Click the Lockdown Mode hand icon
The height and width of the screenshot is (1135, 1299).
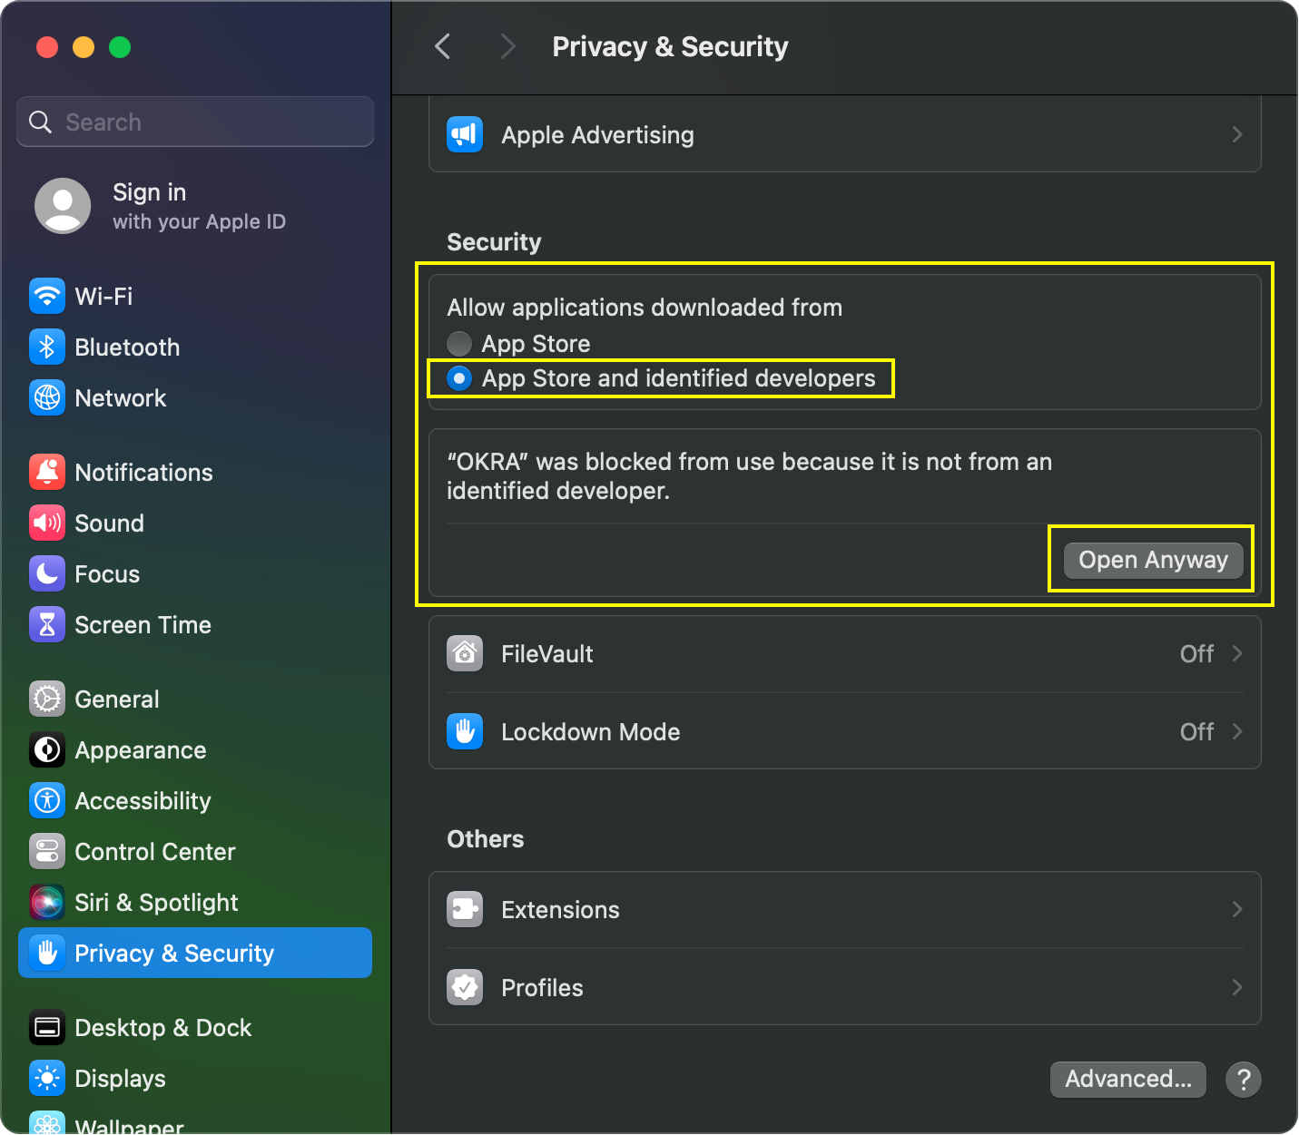465,731
